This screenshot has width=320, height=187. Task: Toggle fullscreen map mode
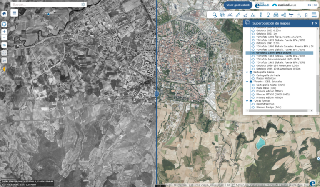click(4, 53)
